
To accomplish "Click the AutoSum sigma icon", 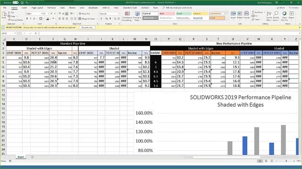I will pyautogui.click(x=253, y=12).
